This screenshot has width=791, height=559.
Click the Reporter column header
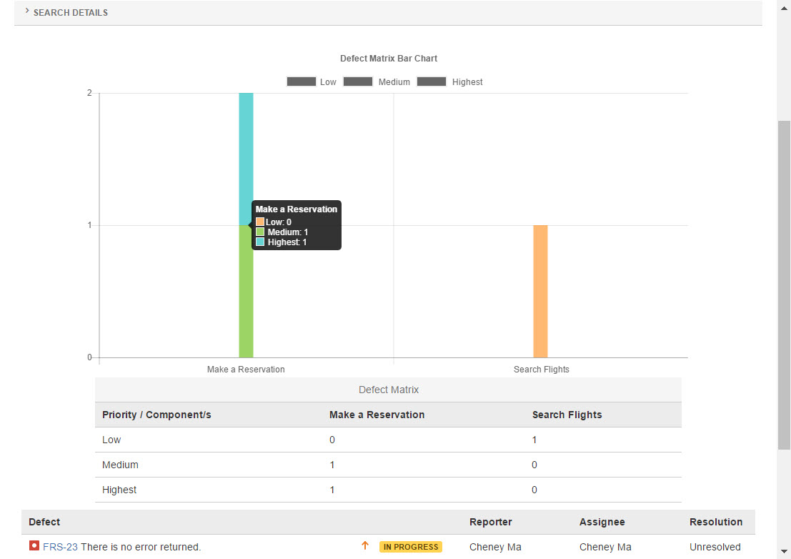(490, 522)
